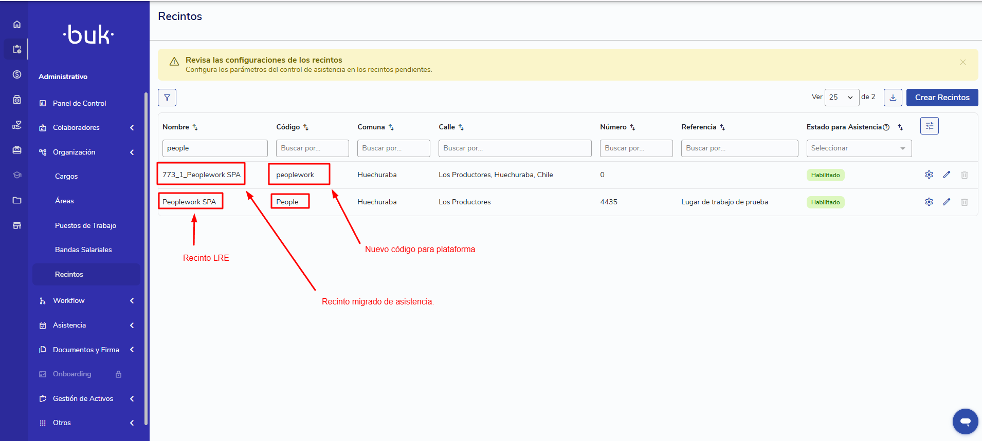Open the chat support bubble
The height and width of the screenshot is (441, 982).
tap(965, 421)
